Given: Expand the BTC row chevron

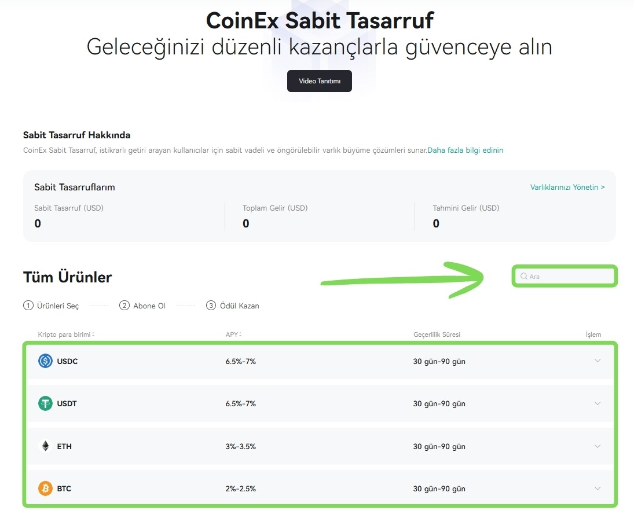Looking at the screenshot, I should pyautogui.click(x=597, y=488).
